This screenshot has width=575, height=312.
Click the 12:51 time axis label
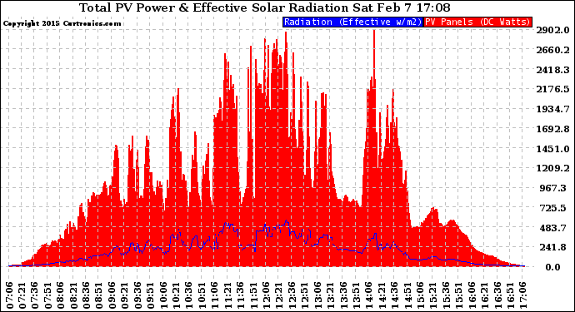coord(305,295)
